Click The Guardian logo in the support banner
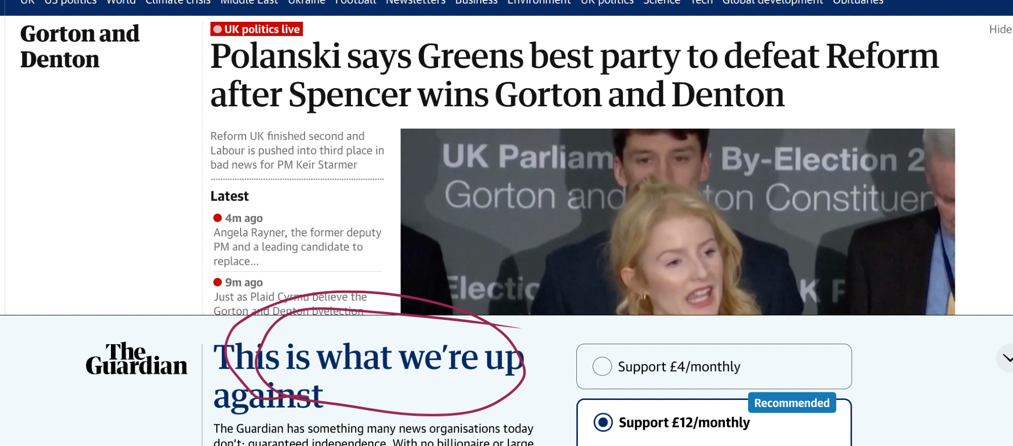The image size is (1013, 446). tap(136, 359)
